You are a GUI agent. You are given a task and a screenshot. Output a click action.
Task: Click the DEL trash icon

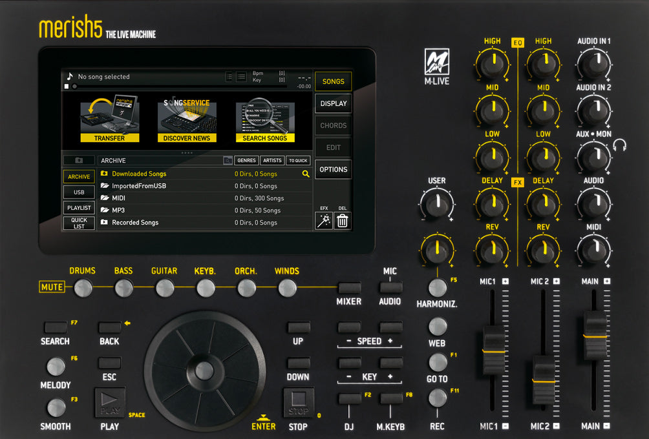[x=342, y=221]
